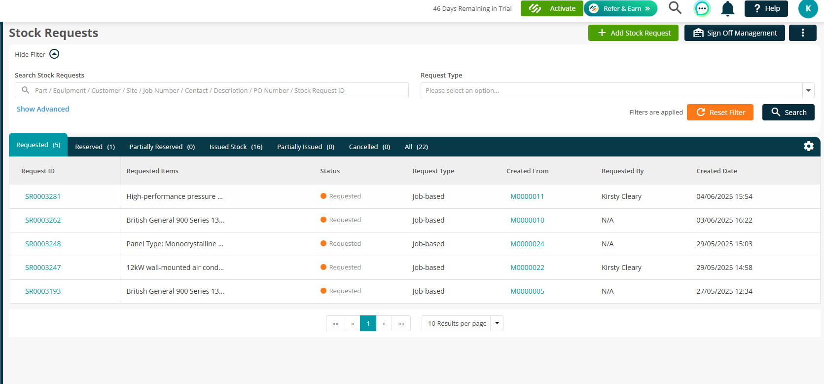Image resolution: width=824 pixels, height=384 pixels.
Task: Open the chat messages bubble icon
Action: click(x=702, y=8)
